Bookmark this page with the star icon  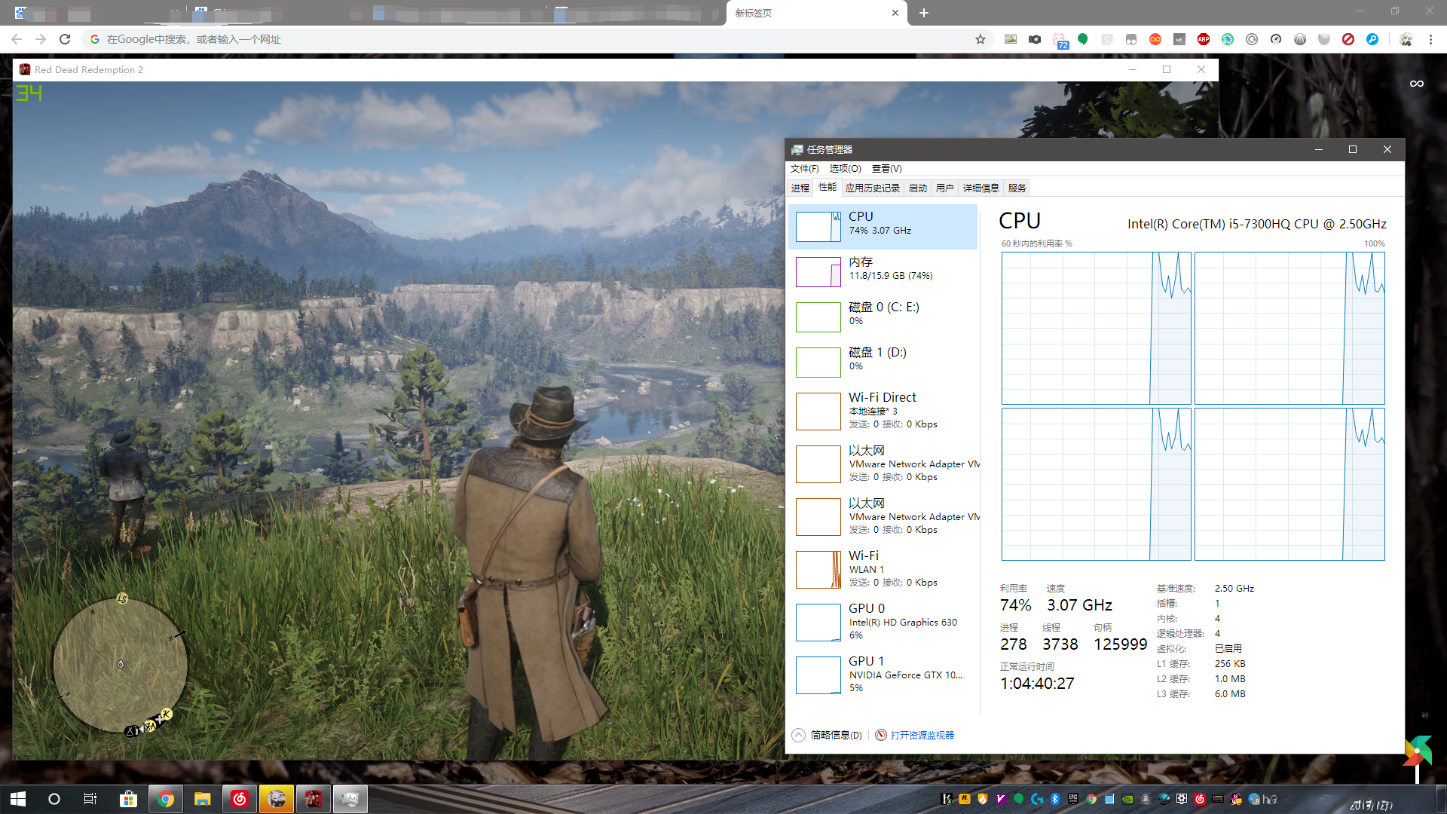(980, 39)
